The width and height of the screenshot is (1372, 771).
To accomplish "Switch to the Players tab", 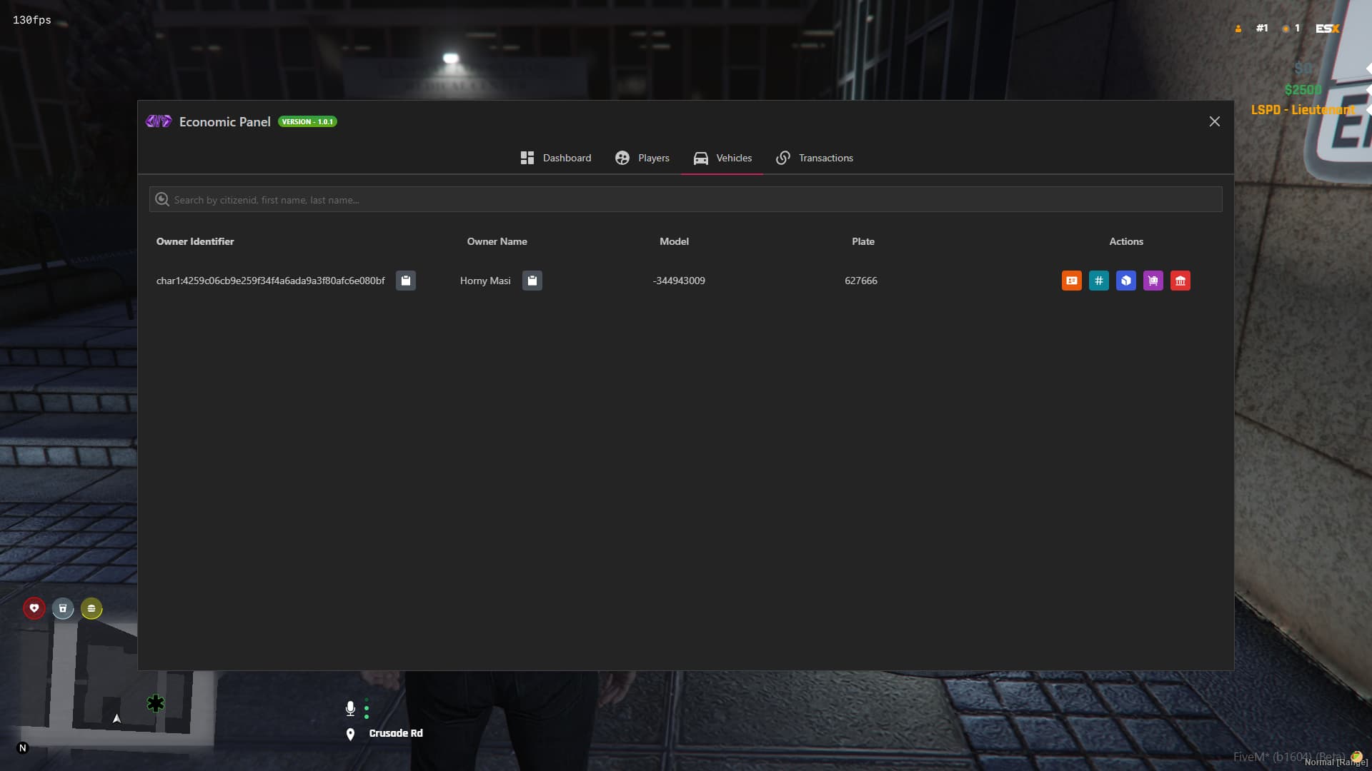I will coord(642,158).
